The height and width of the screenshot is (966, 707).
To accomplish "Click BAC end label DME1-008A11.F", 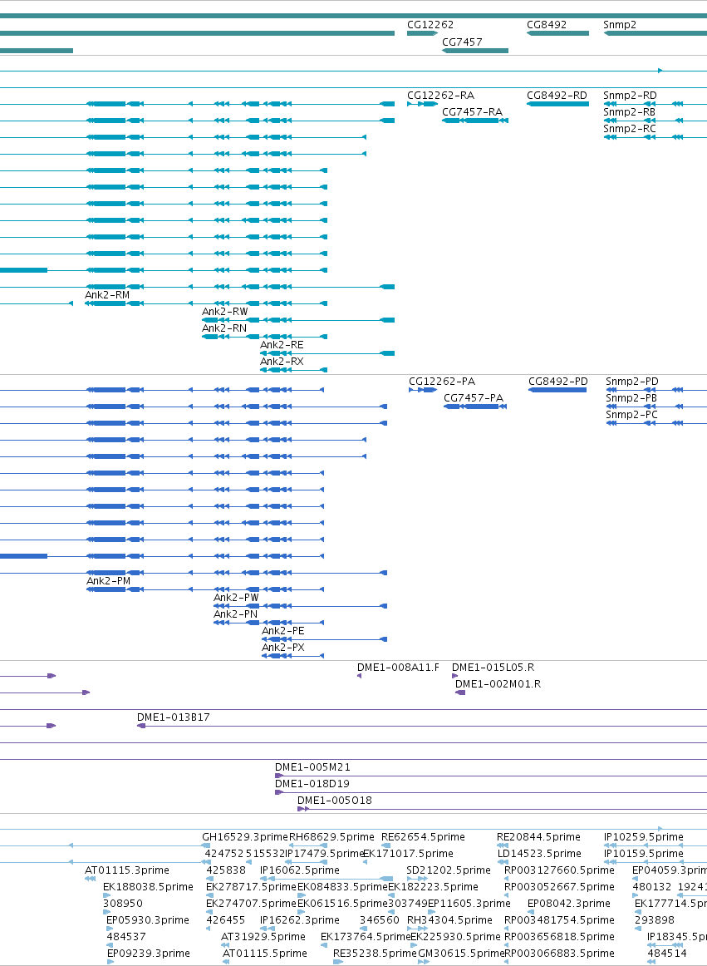I will pos(399,668).
